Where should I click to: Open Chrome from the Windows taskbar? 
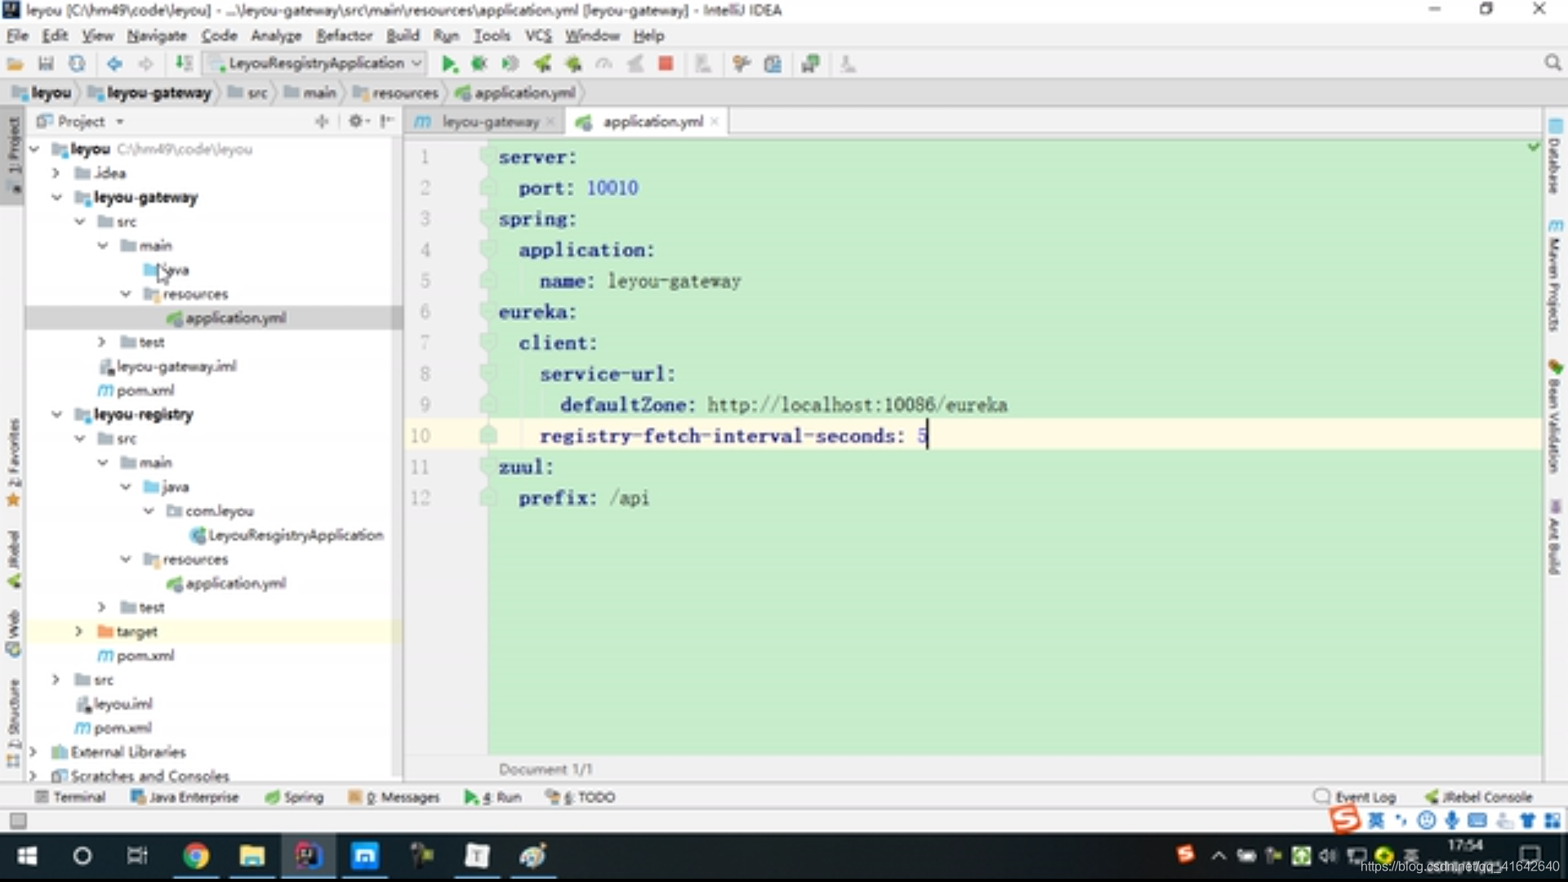[x=195, y=855]
